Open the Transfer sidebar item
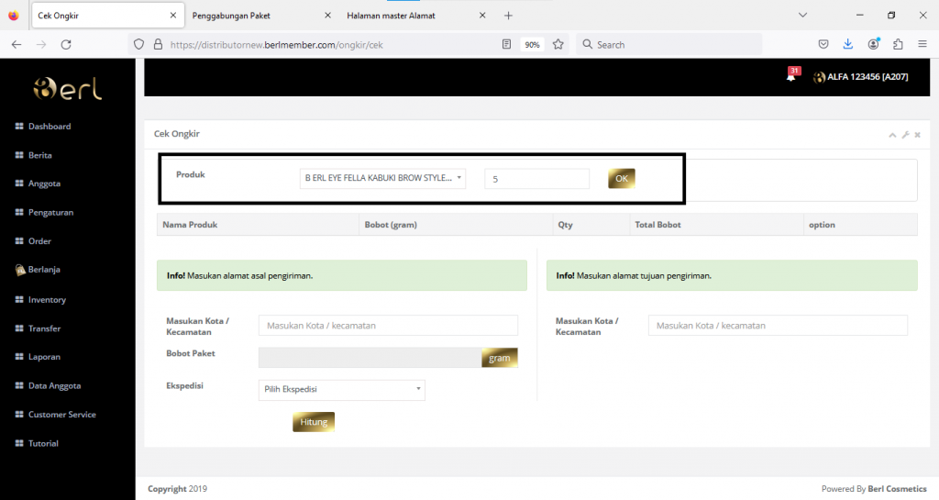 [44, 328]
